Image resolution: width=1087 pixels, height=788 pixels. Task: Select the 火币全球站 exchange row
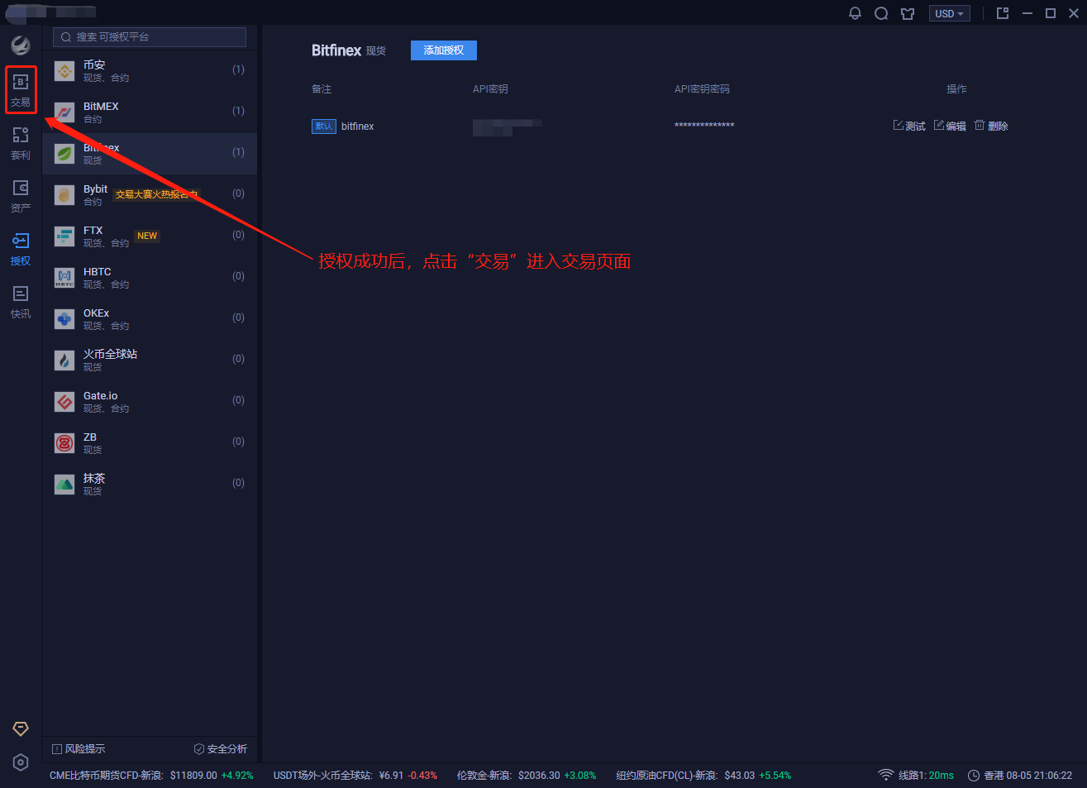pos(150,361)
